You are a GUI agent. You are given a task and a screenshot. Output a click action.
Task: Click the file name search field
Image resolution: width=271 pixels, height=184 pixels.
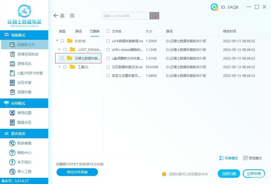126,16
